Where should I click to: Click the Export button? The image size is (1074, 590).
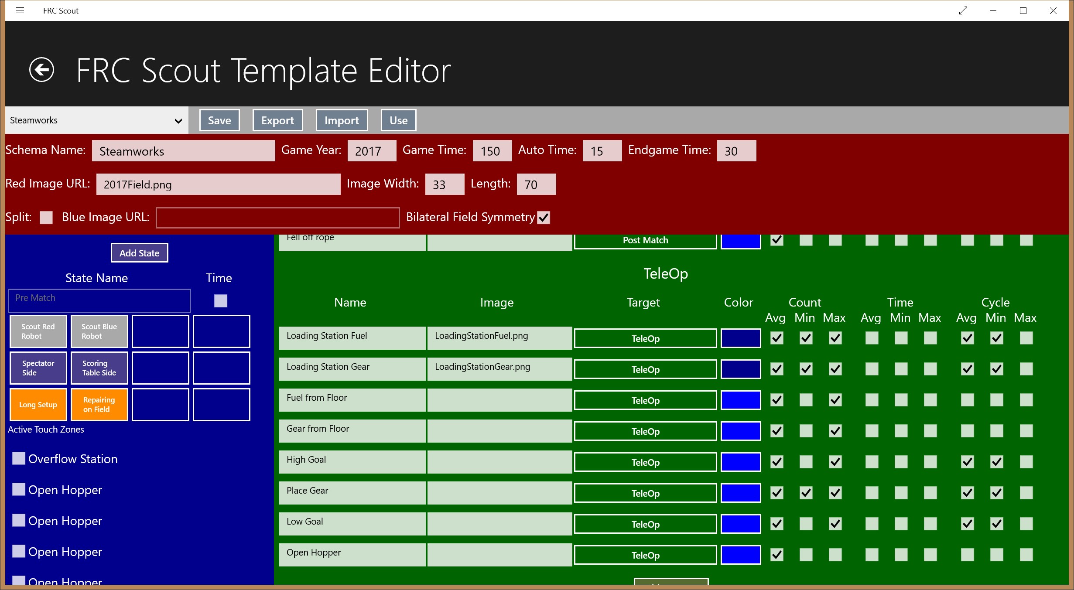point(277,120)
